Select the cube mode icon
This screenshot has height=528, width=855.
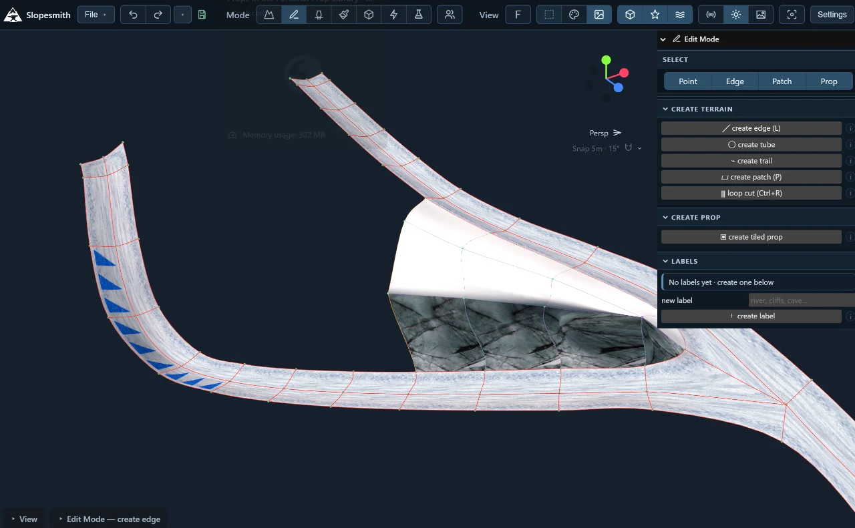tap(369, 15)
